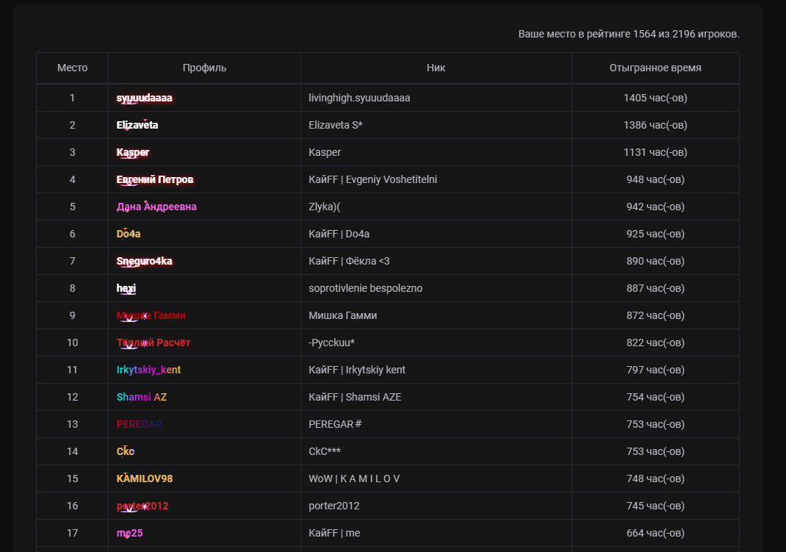Click the Ник column header
The width and height of the screenshot is (786, 552).
pyautogui.click(x=436, y=68)
